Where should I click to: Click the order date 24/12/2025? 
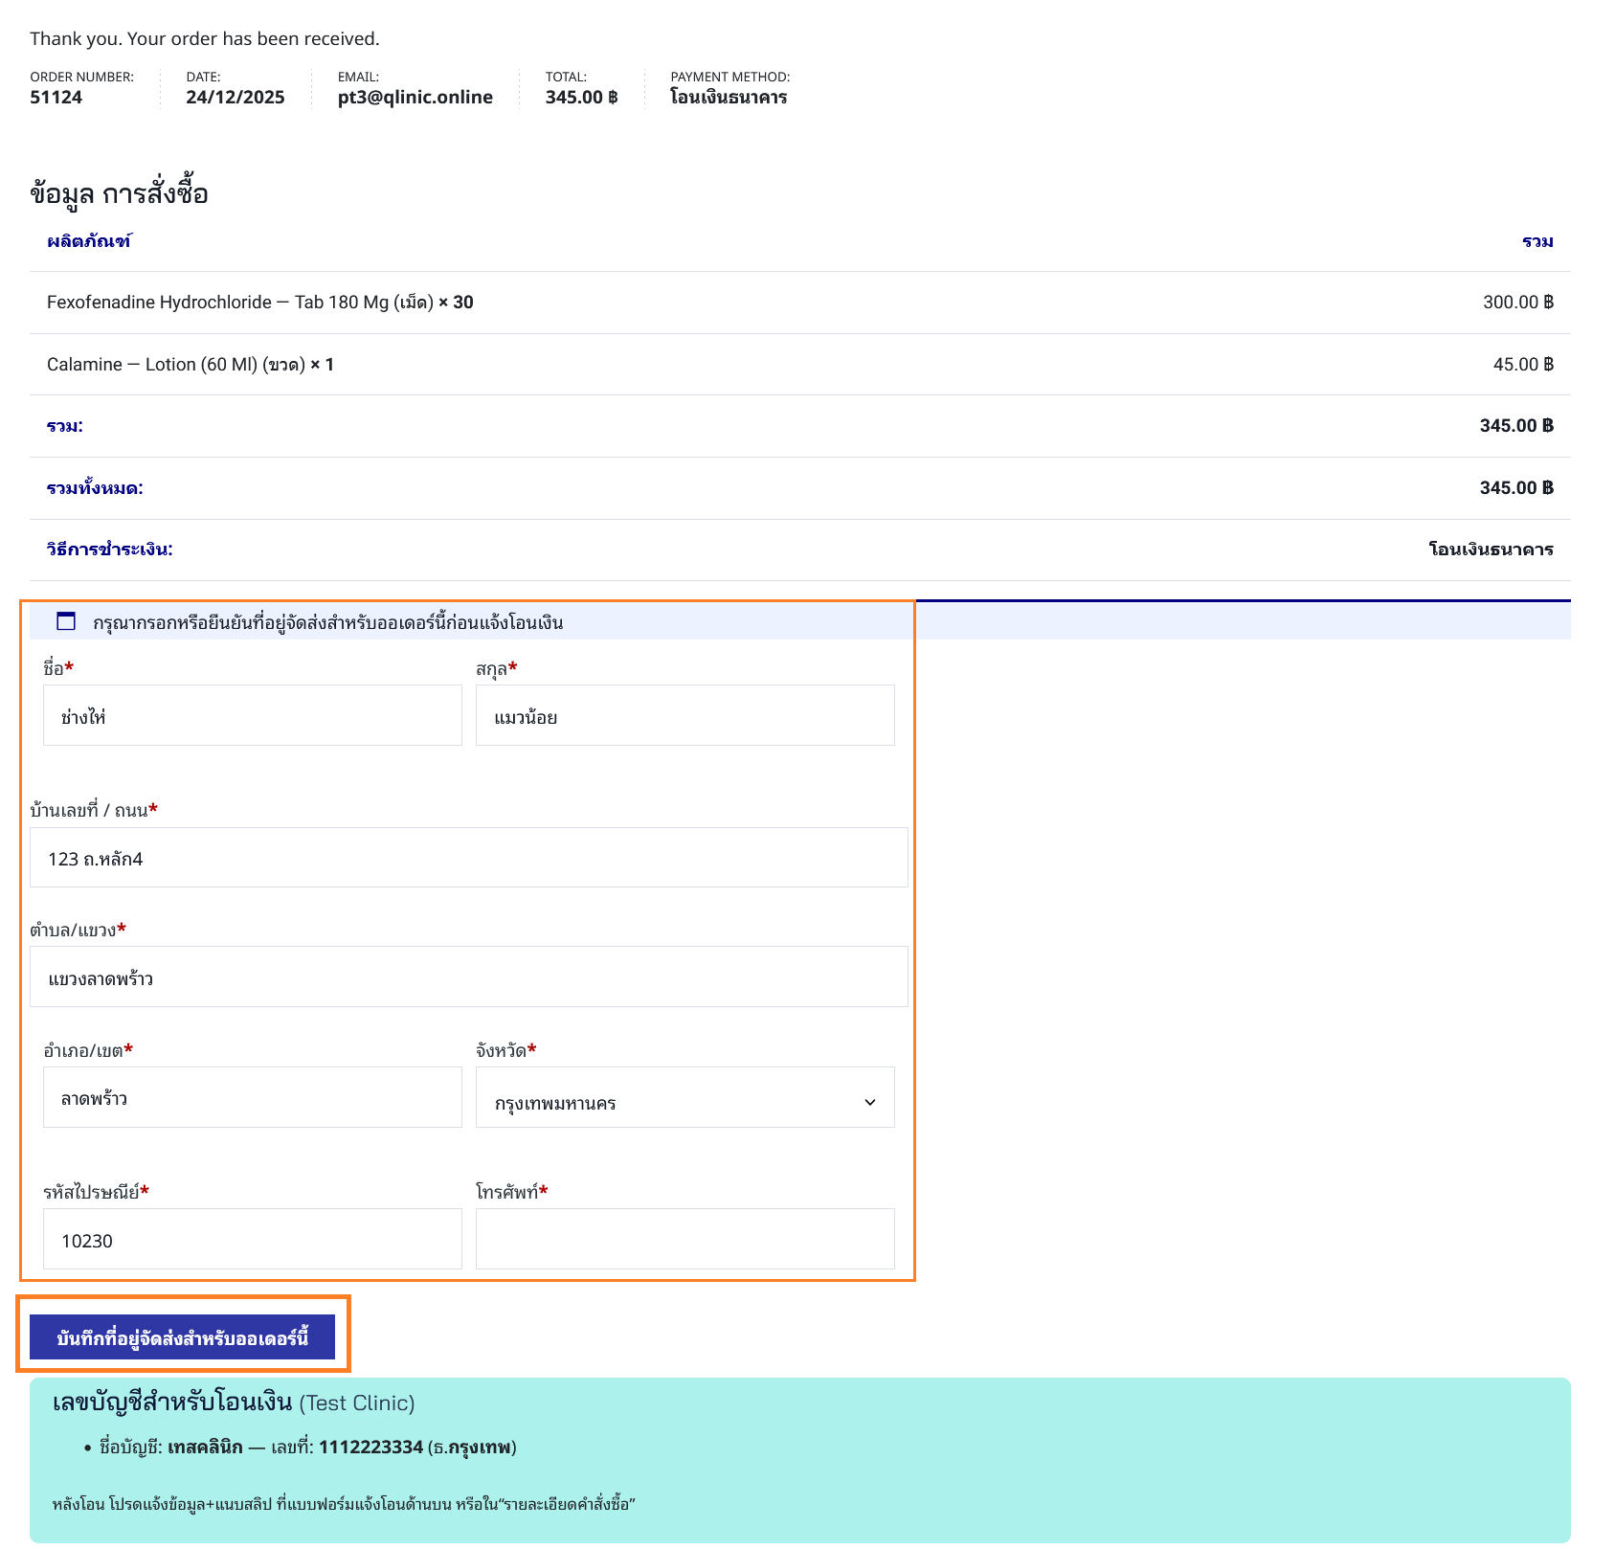point(236,98)
